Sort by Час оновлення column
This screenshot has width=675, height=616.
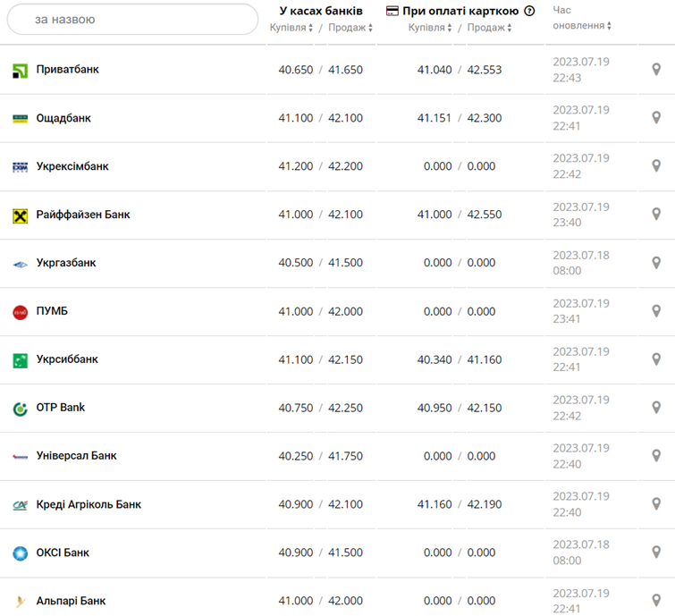pos(582,26)
